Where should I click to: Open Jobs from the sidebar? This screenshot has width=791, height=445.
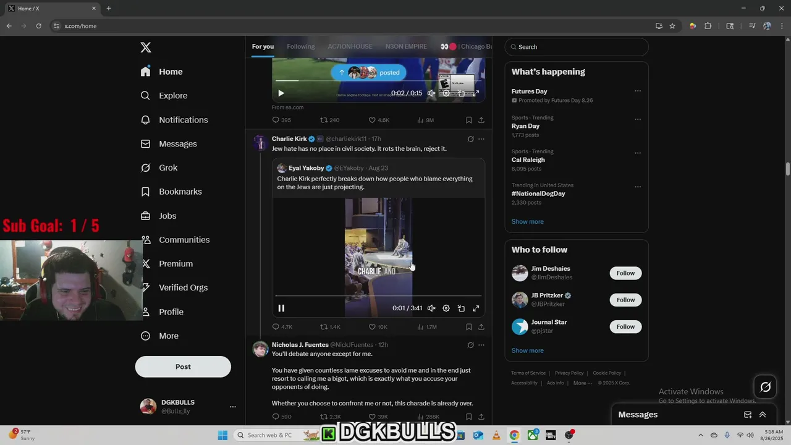coord(158,216)
